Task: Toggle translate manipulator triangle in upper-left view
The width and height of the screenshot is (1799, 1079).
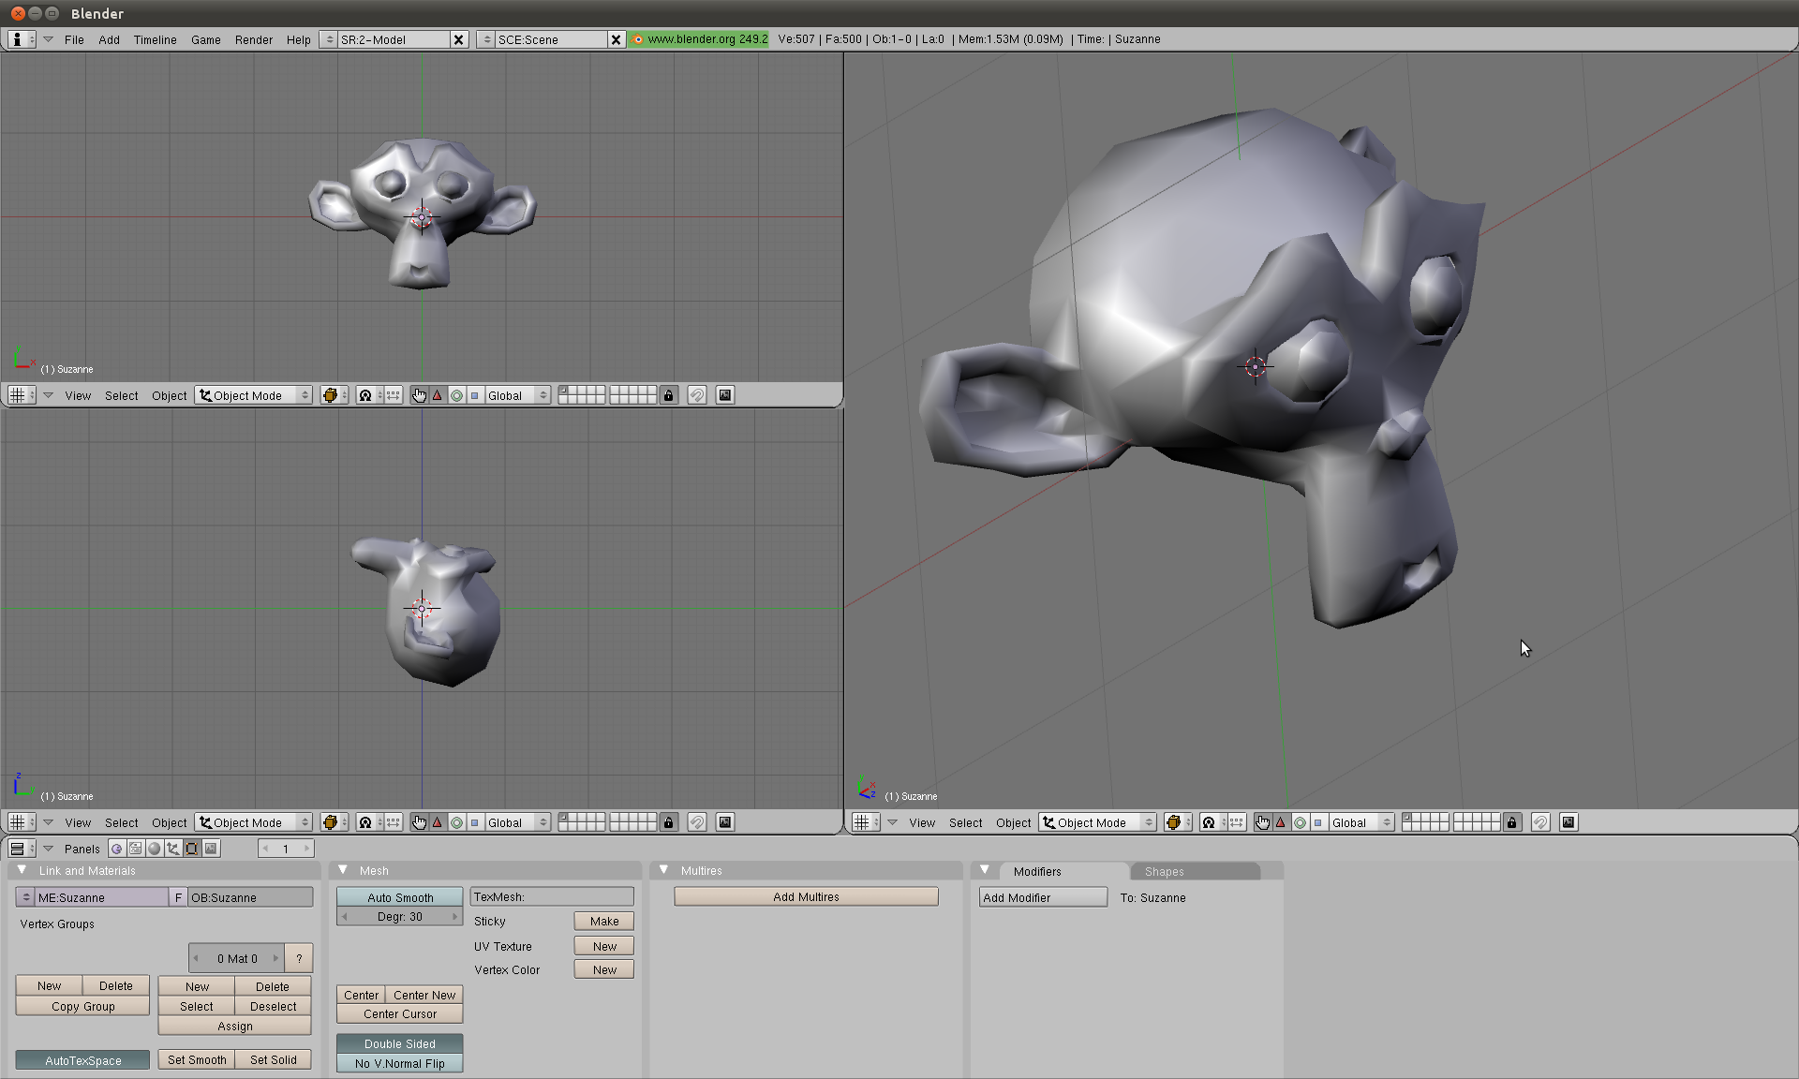Action: pyautogui.click(x=437, y=395)
